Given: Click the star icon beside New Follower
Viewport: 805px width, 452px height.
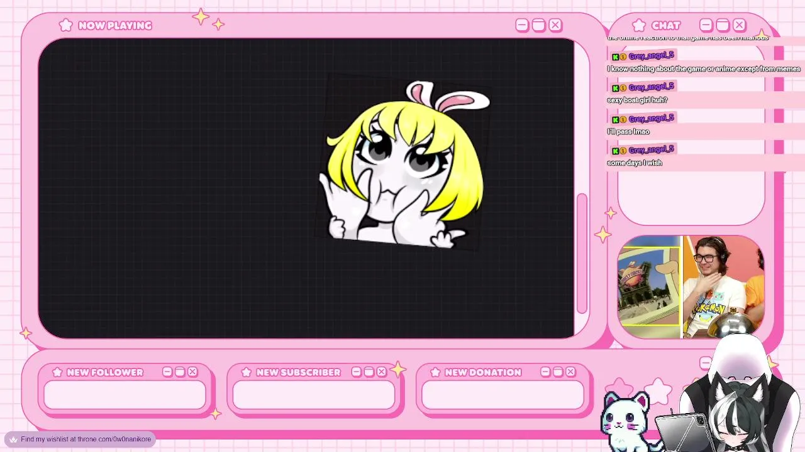Looking at the screenshot, I should 57,372.
